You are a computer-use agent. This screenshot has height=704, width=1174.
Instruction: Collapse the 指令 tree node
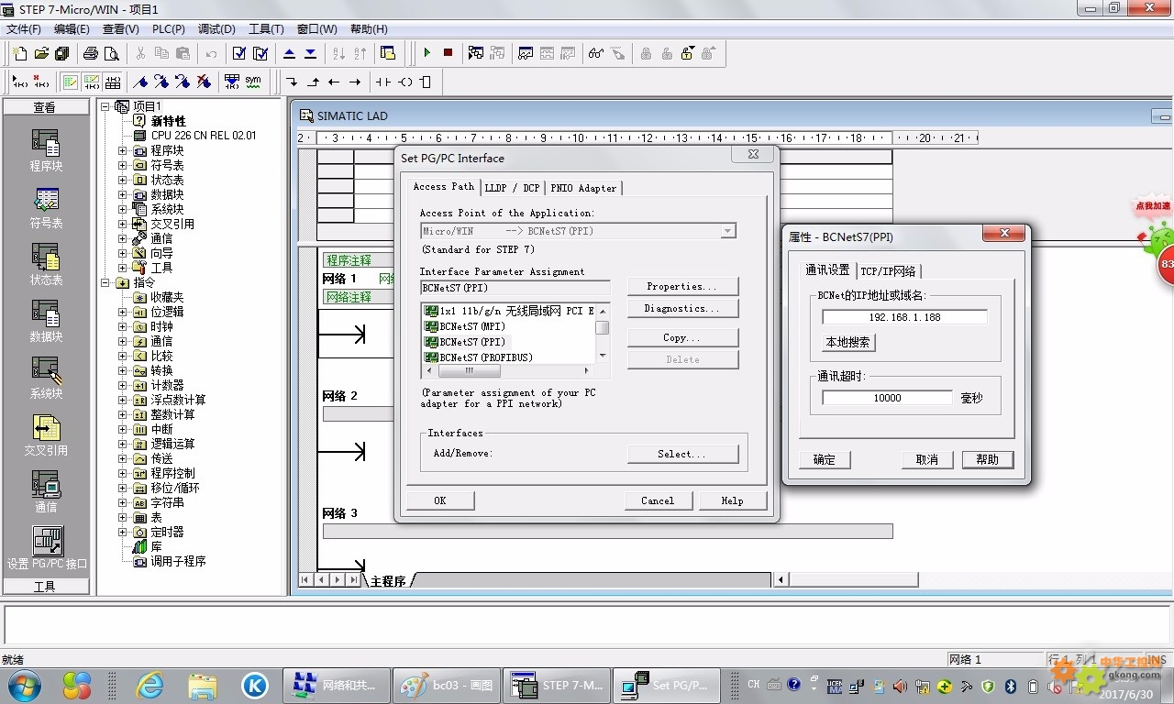tap(105, 282)
